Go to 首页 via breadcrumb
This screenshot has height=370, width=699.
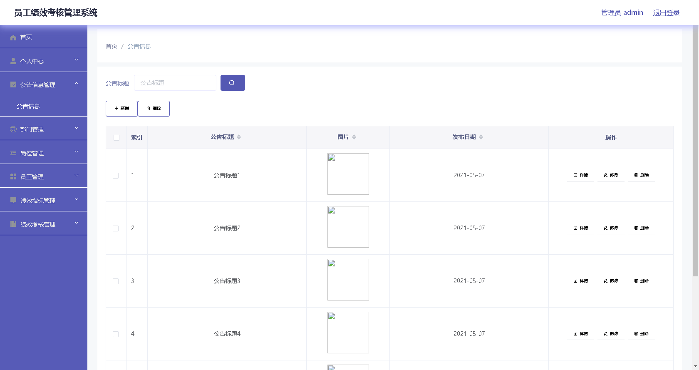[x=112, y=46]
